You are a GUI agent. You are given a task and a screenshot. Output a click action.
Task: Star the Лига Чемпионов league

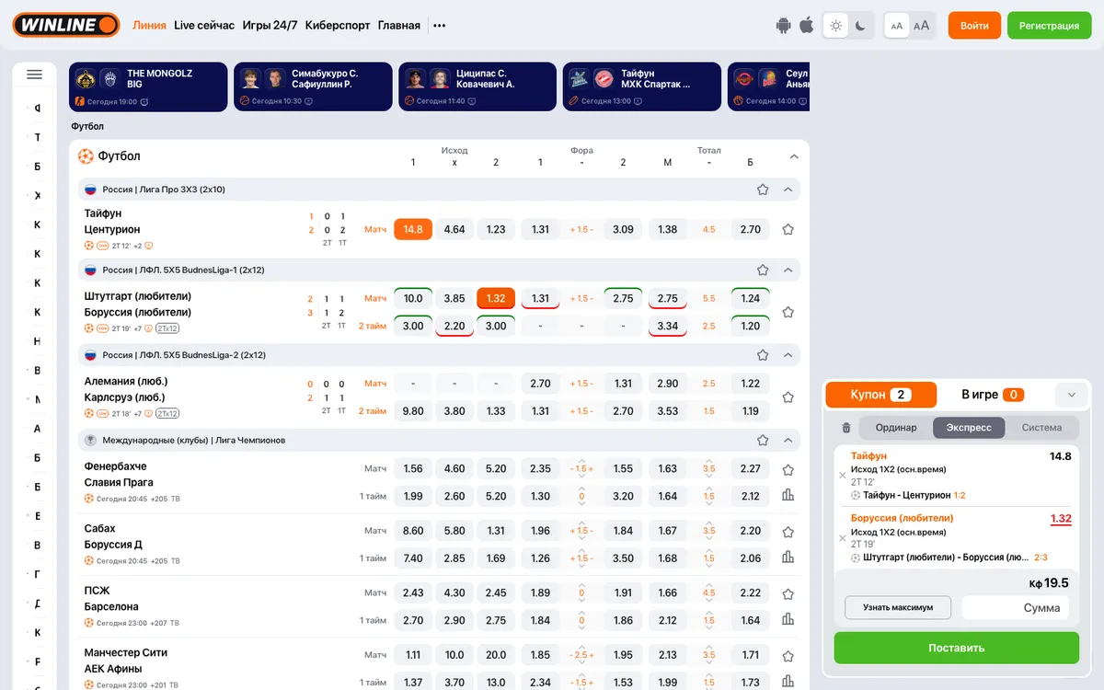pos(763,441)
